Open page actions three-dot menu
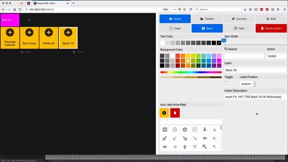This screenshot has width=288, height=162. tap(175, 9)
